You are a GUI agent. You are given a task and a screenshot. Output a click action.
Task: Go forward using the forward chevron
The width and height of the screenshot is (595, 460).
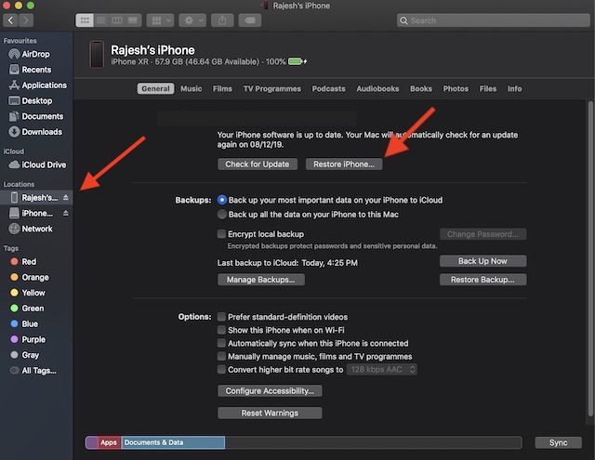point(26,20)
